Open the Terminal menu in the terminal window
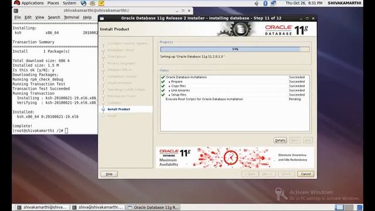The image size is (375, 211). 71,18
